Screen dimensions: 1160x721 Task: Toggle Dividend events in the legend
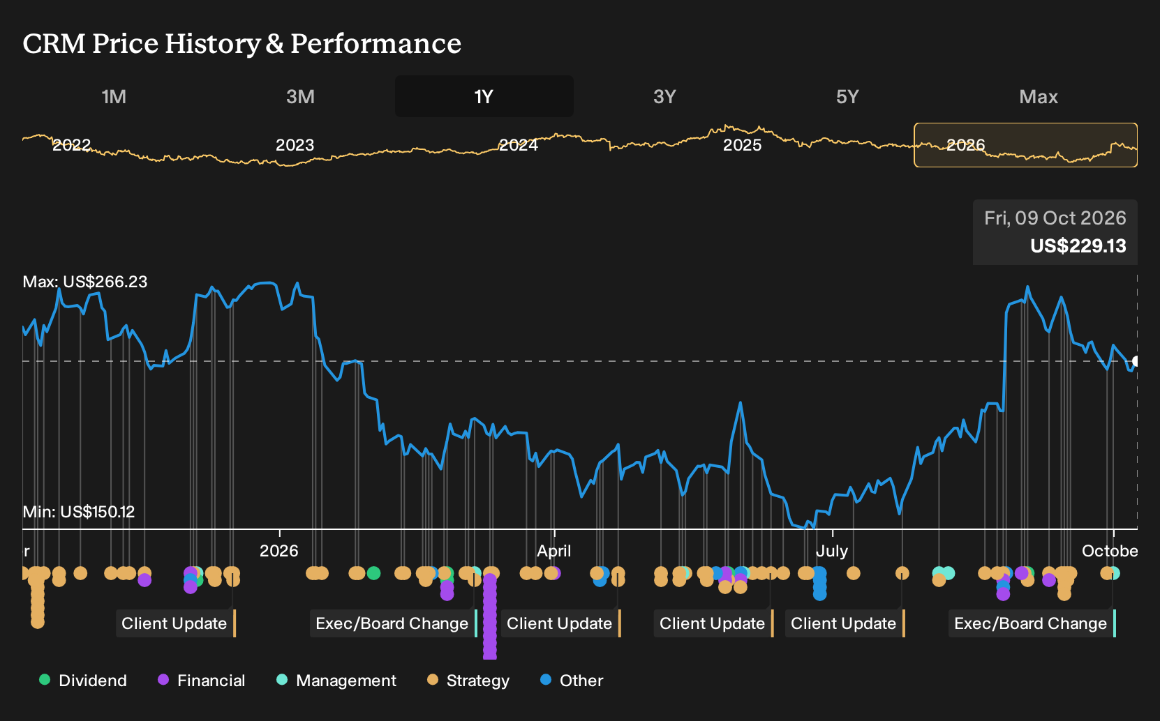(83, 681)
